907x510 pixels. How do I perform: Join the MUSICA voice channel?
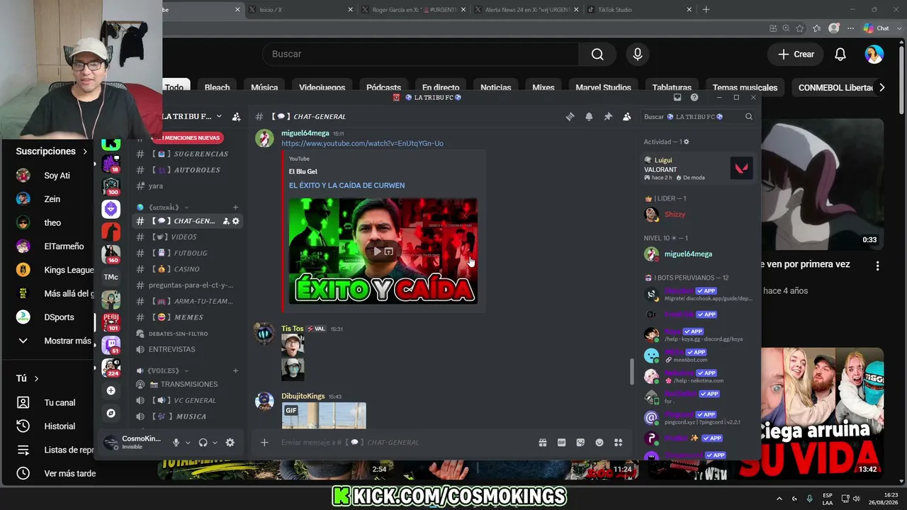187,416
